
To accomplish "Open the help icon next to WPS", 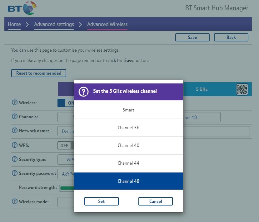I will [15, 145].
